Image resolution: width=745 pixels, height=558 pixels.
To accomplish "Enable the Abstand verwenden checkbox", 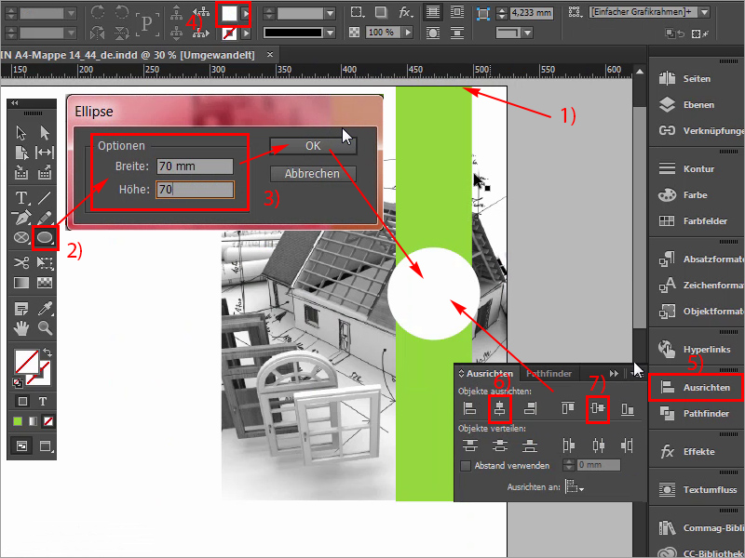I will 465,465.
